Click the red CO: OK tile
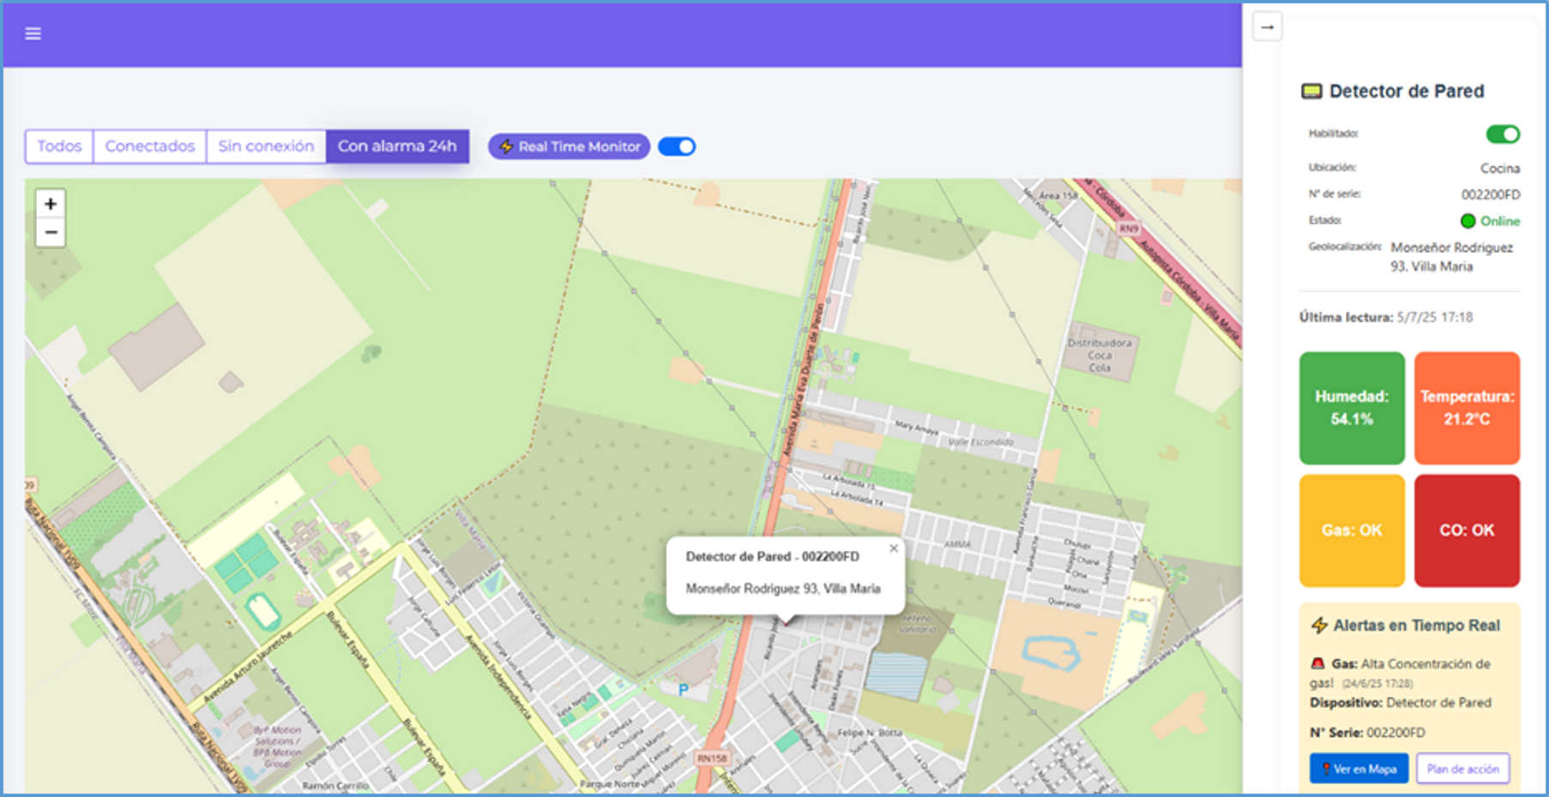1549x797 pixels. pos(1467,530)
